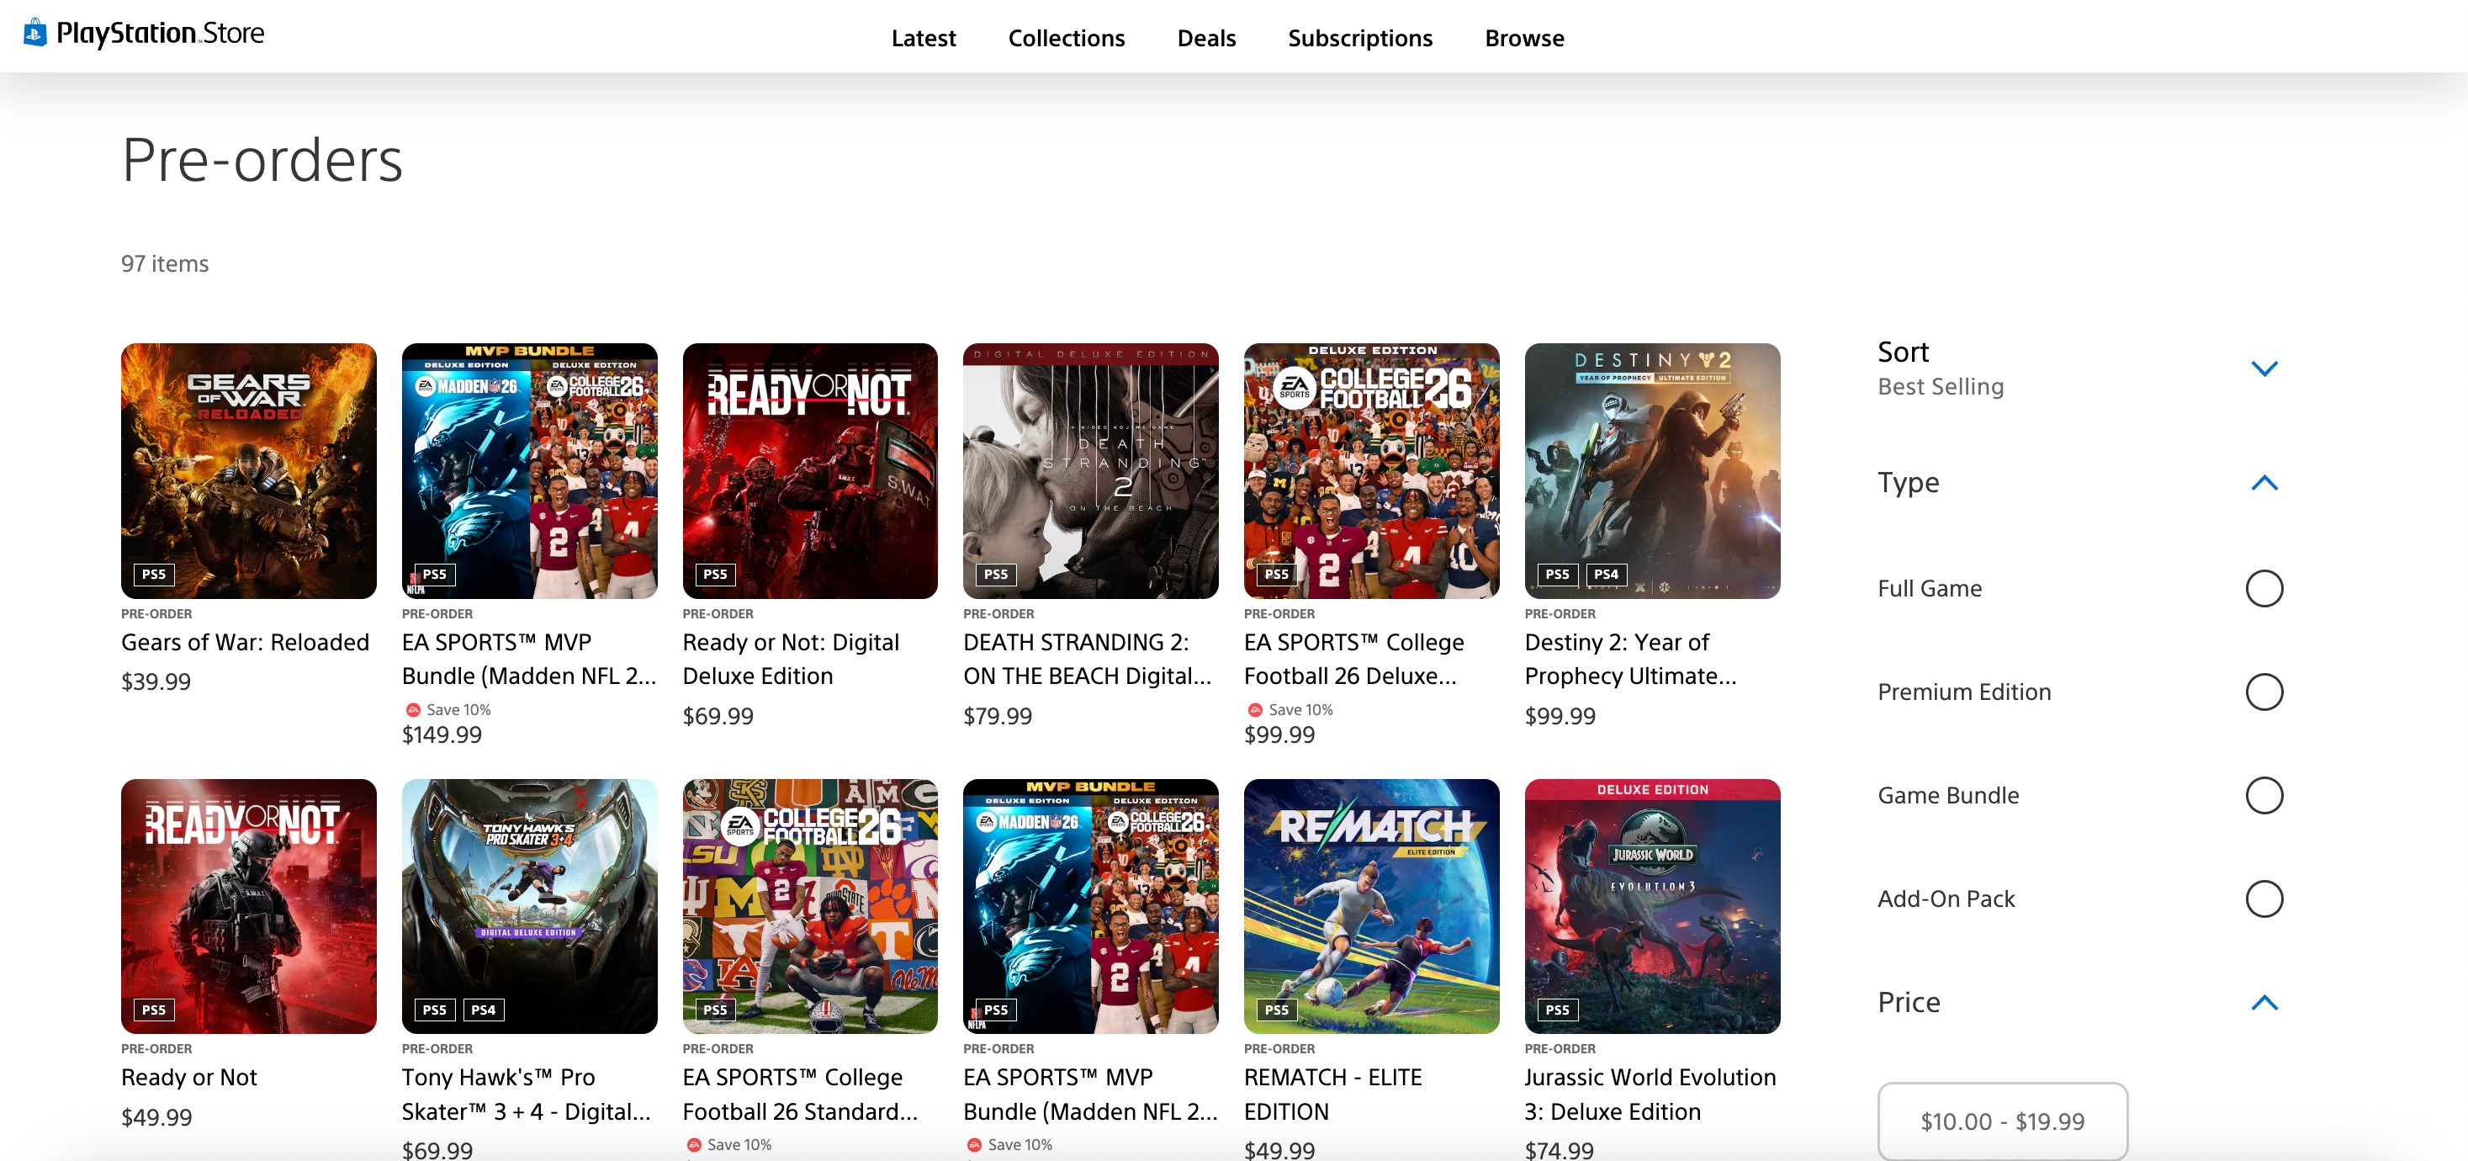The height and width of the screenshot is (1161, 2468).
Task: Click PS5 badge on Gears of War cover
Action: (x=153, y=574)
